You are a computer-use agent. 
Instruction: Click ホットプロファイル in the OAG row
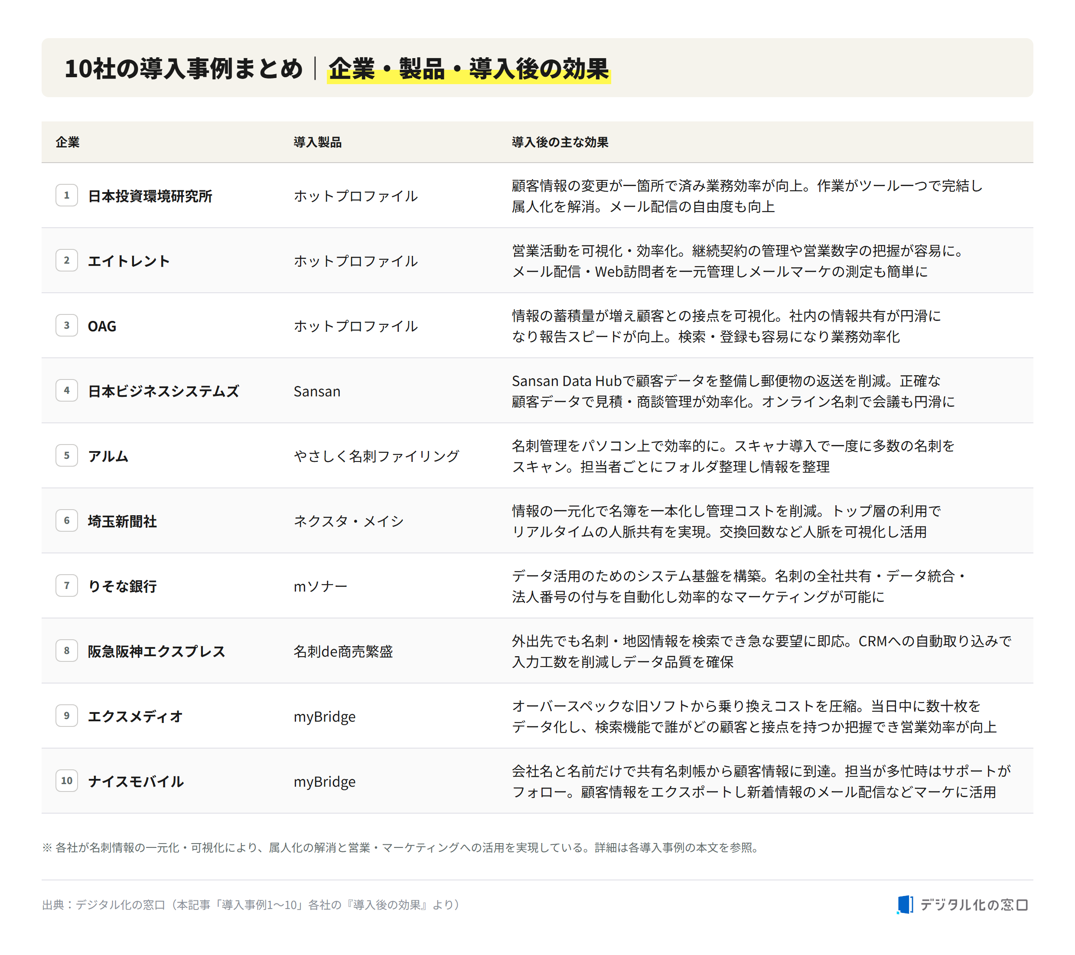click(x=356, y=326)
